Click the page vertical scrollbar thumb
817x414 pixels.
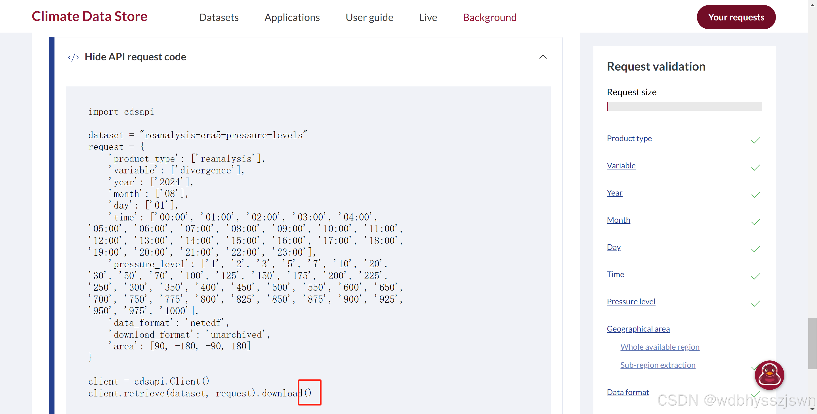812,343
